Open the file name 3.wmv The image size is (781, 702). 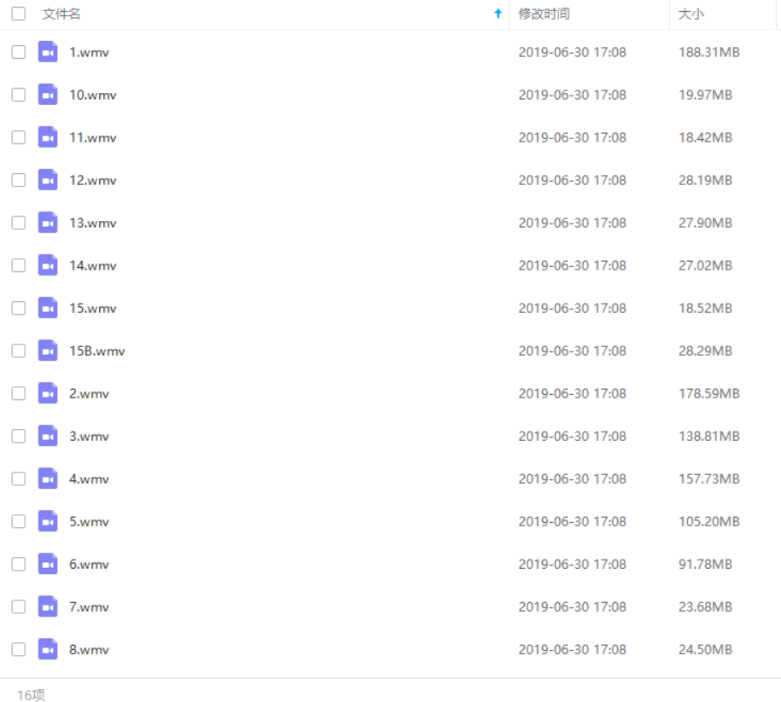point(89,437)
